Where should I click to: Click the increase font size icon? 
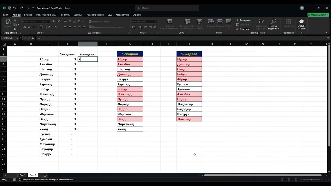[54, 21]
